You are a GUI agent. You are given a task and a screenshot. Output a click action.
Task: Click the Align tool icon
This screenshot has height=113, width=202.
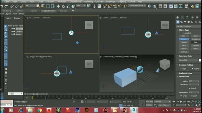click(154, 6)
